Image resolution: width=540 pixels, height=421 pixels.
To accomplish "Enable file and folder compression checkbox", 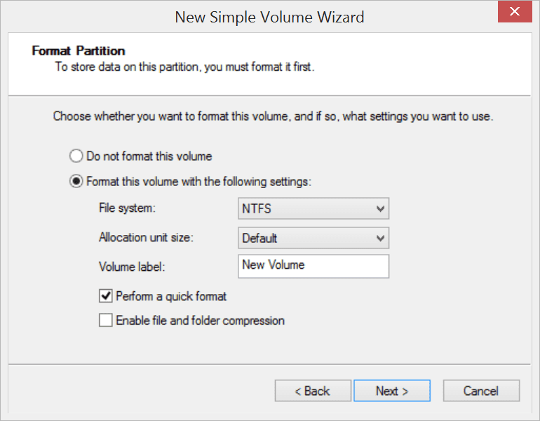I will (106, 320).
